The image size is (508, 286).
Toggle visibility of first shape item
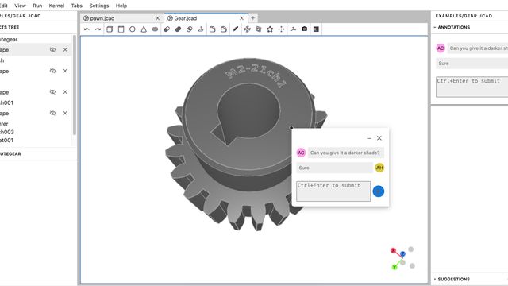click(x=52, y=49)
